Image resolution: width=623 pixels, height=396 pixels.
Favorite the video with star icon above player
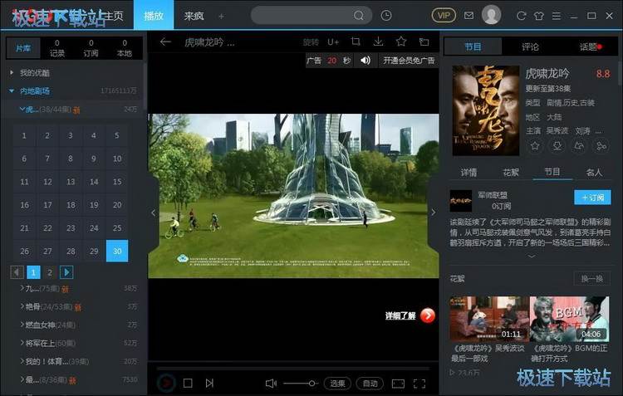coord(401,41)
